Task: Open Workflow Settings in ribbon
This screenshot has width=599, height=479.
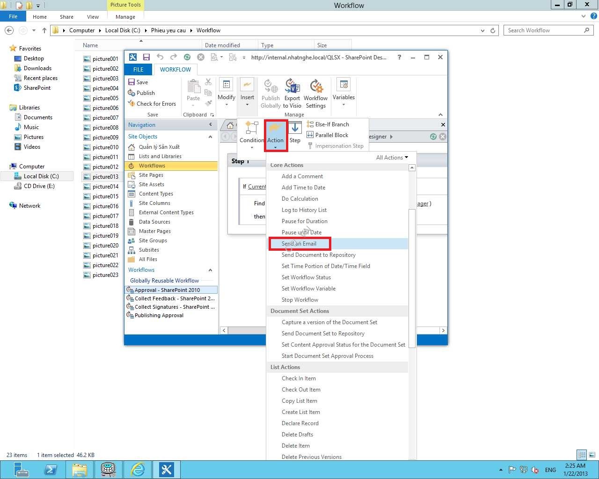Action: point(316,87)
